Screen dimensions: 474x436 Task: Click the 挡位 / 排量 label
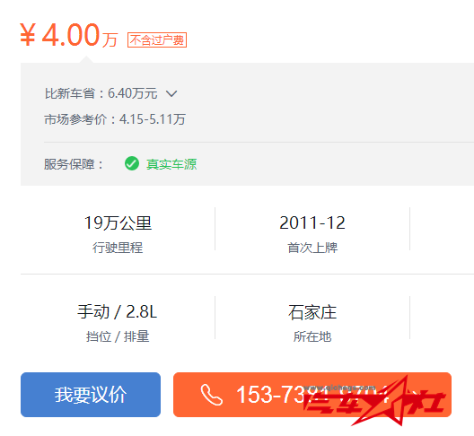coord(118,336)
